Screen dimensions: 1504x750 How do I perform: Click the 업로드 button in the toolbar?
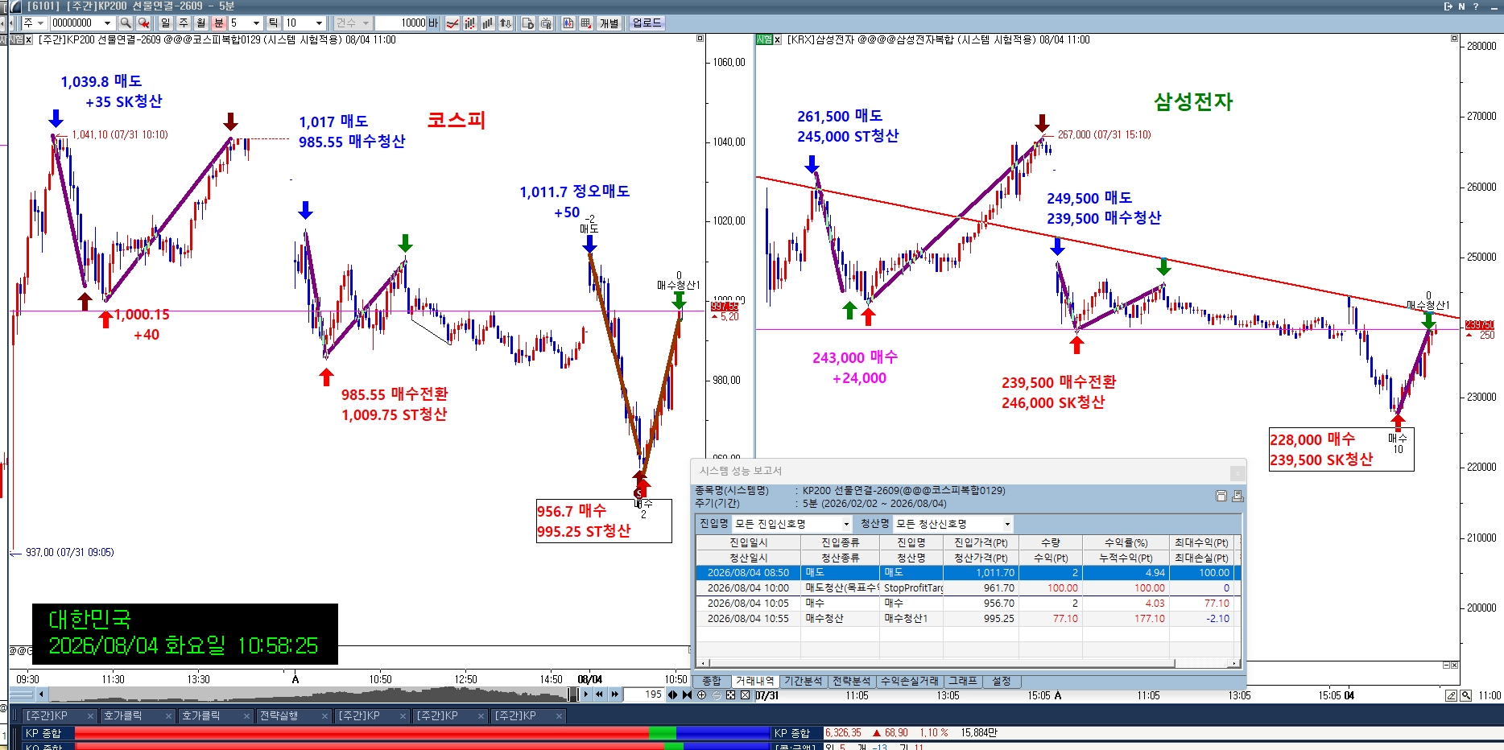click(x=647, y=23)
